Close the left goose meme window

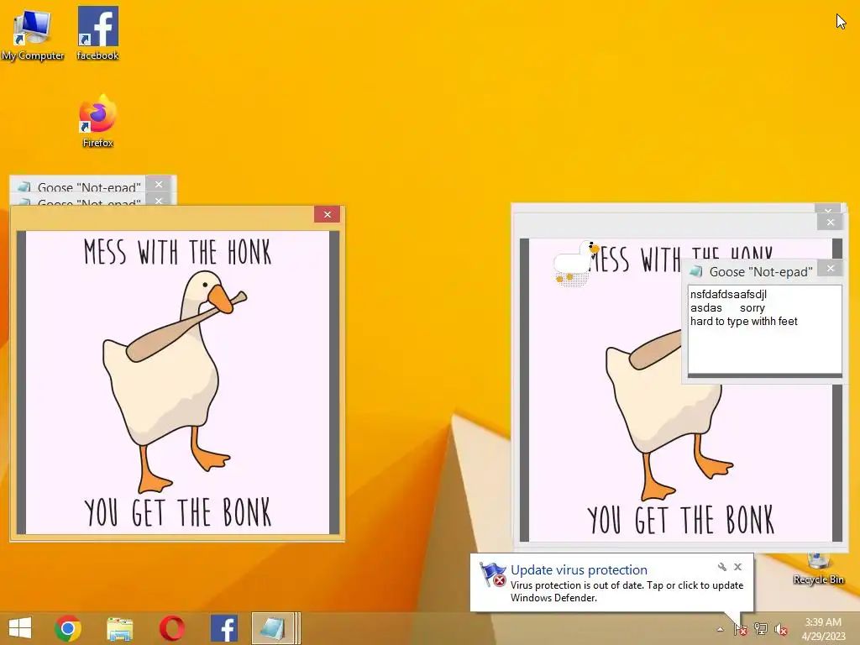[328, 214]
